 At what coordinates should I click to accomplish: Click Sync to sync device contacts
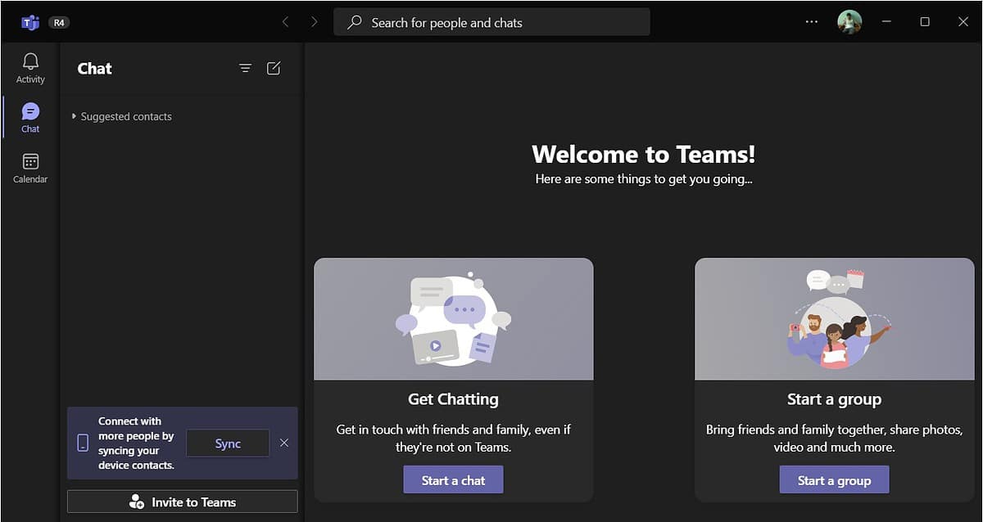[x=228, y=443]
